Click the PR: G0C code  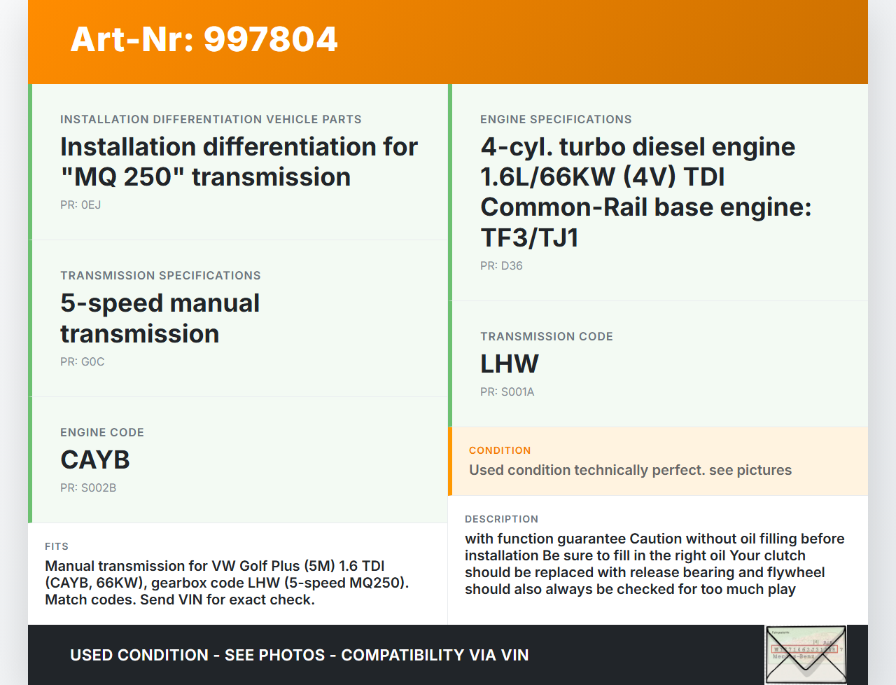(x=82, y=362)
